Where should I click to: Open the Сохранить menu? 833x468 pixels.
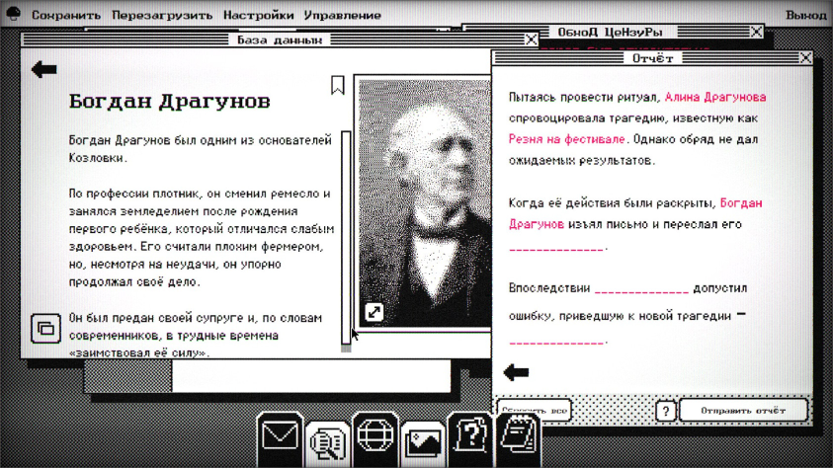pos(66,15)
